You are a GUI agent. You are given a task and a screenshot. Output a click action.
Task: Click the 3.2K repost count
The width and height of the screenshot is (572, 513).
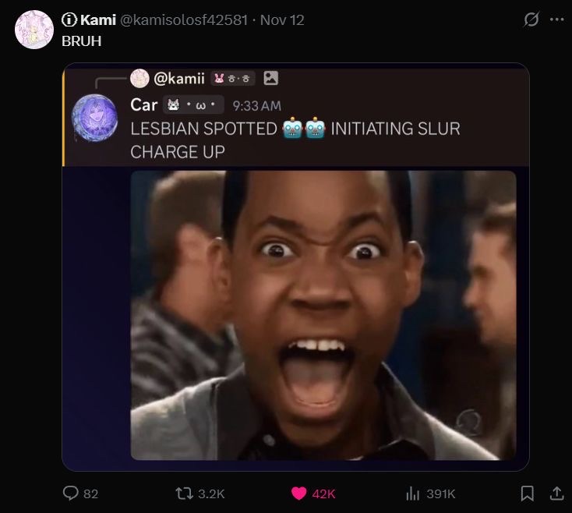[211, 494]
